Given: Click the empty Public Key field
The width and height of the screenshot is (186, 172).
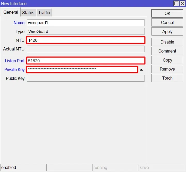Looking at the screenshot, I should (x=86, y=78).
